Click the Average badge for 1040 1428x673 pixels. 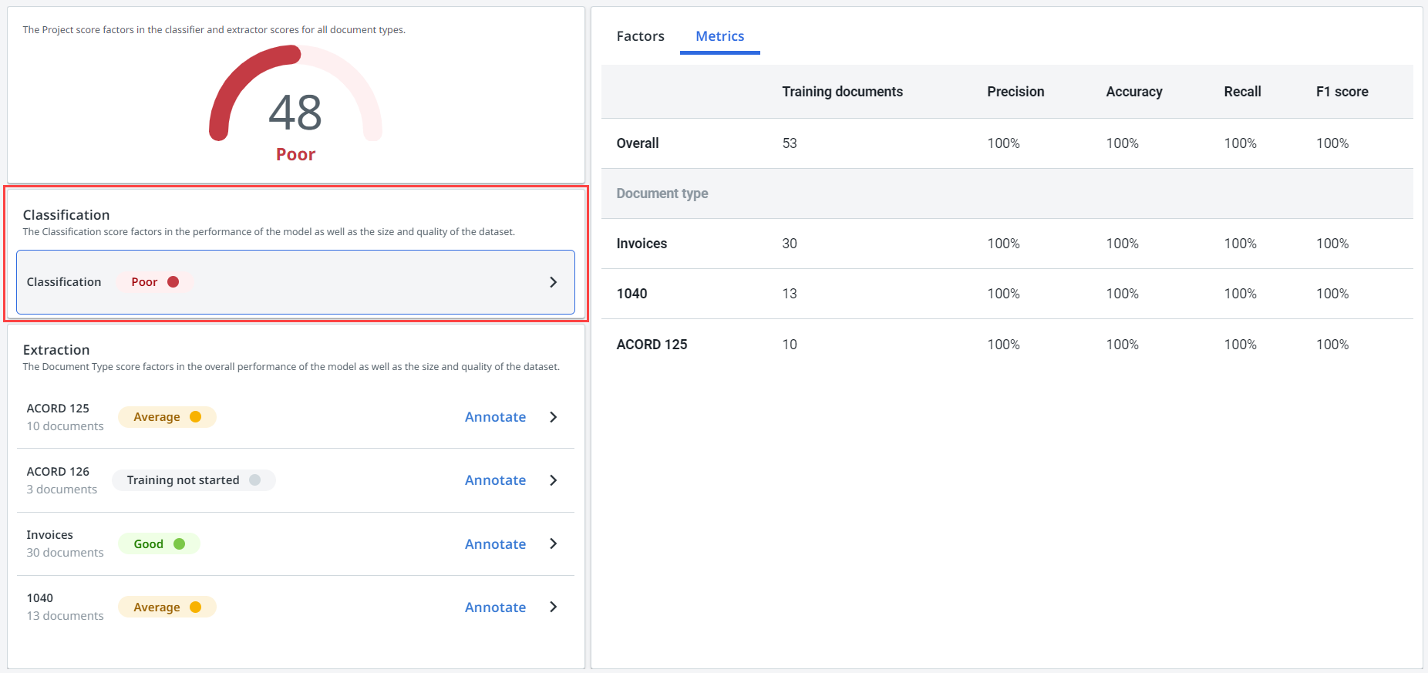point(167,607)
